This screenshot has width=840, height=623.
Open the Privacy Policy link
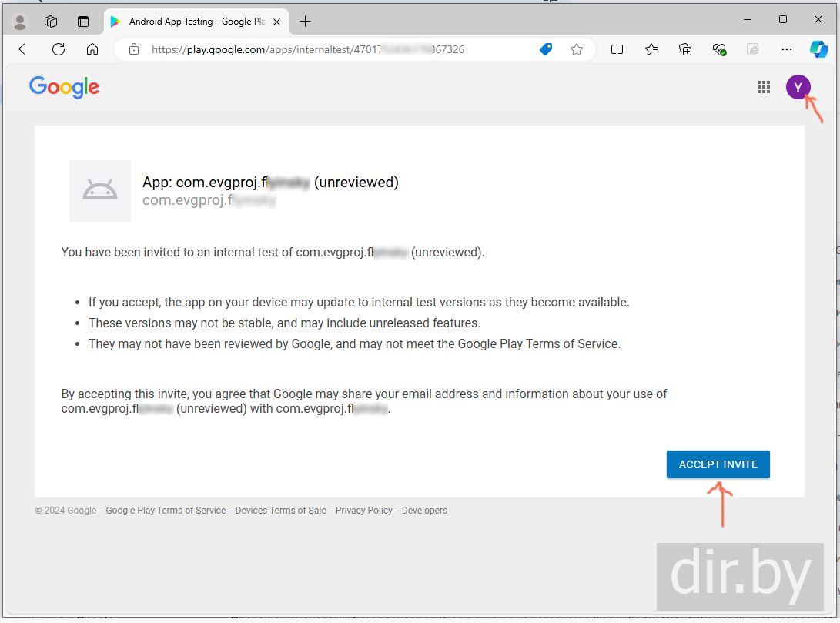click(363, 511)
